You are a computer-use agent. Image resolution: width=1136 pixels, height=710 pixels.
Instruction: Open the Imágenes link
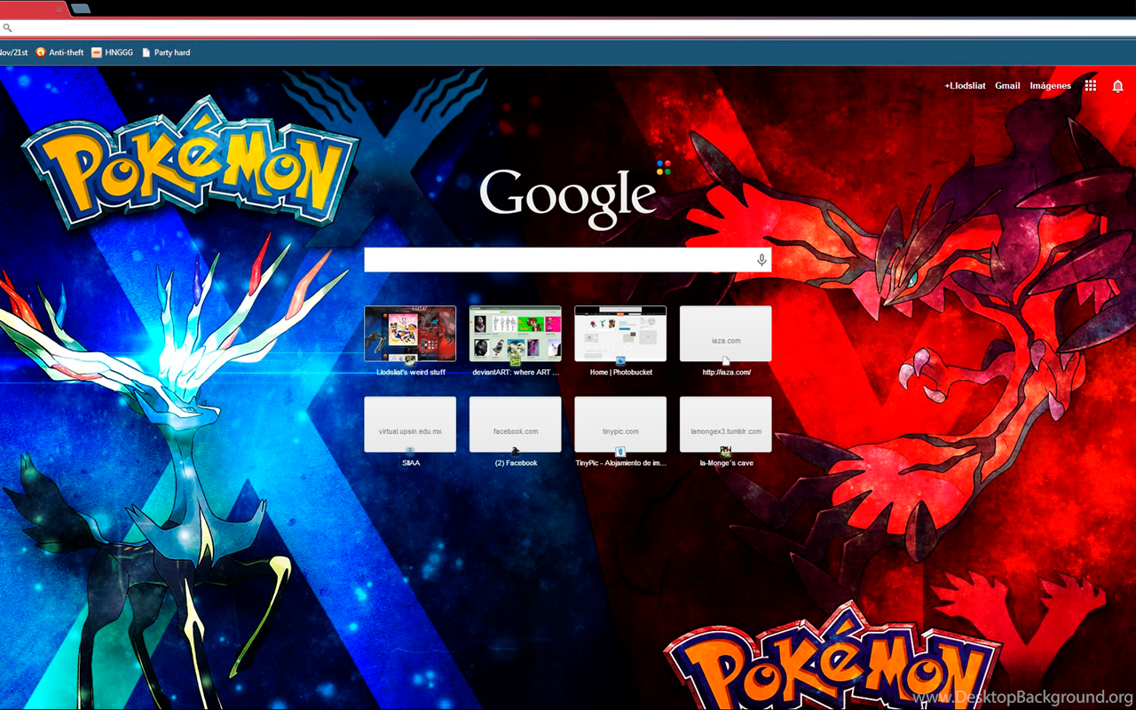coord(1050,86)
